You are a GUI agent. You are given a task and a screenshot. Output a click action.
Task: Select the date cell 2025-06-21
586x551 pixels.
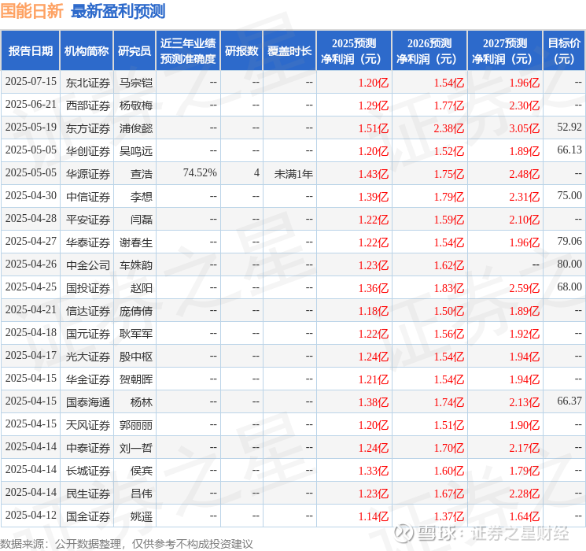tap(31, 105)
